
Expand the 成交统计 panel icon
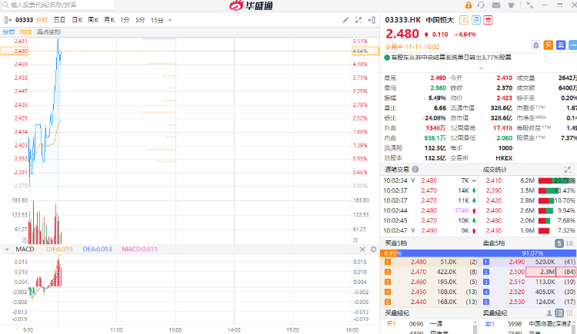[x=568, y=170]
